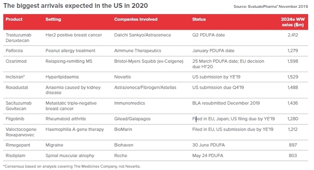Select the Palforzia product name

click(x=14, y=51)
